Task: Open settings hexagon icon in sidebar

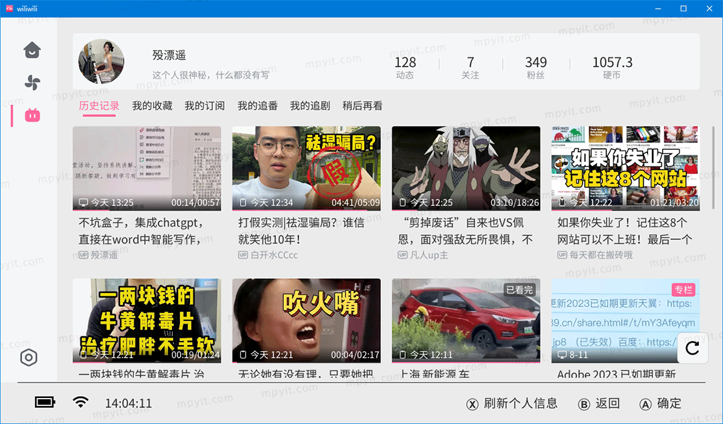Action: pos(29,358)
